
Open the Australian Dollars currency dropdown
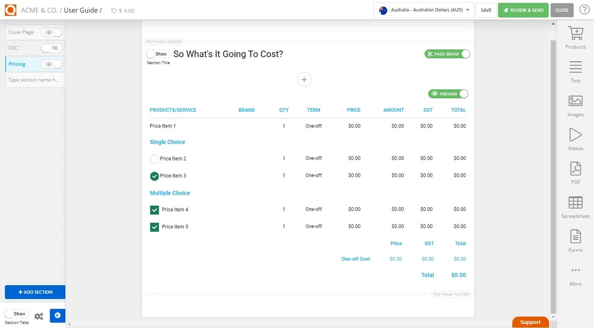423,10
